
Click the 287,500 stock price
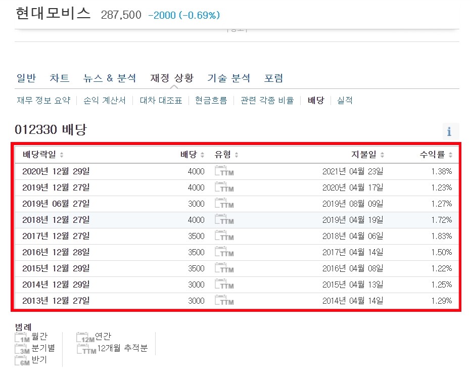coord(121,15)
